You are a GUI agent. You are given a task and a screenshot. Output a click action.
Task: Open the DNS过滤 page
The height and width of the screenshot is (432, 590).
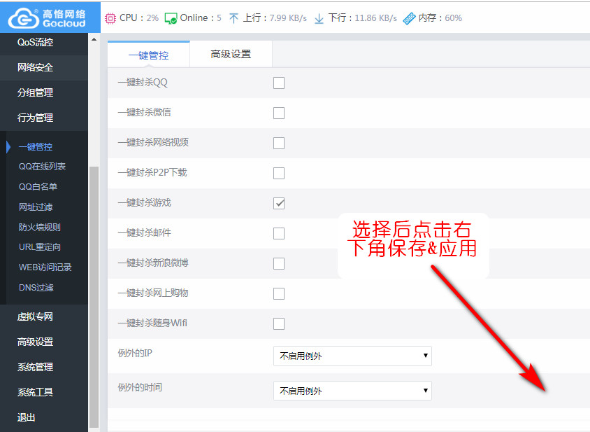pyautogui.click(x=36, y=288)
